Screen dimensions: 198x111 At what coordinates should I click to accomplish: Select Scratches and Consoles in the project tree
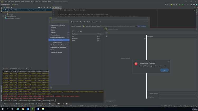(x=13, y=18)
